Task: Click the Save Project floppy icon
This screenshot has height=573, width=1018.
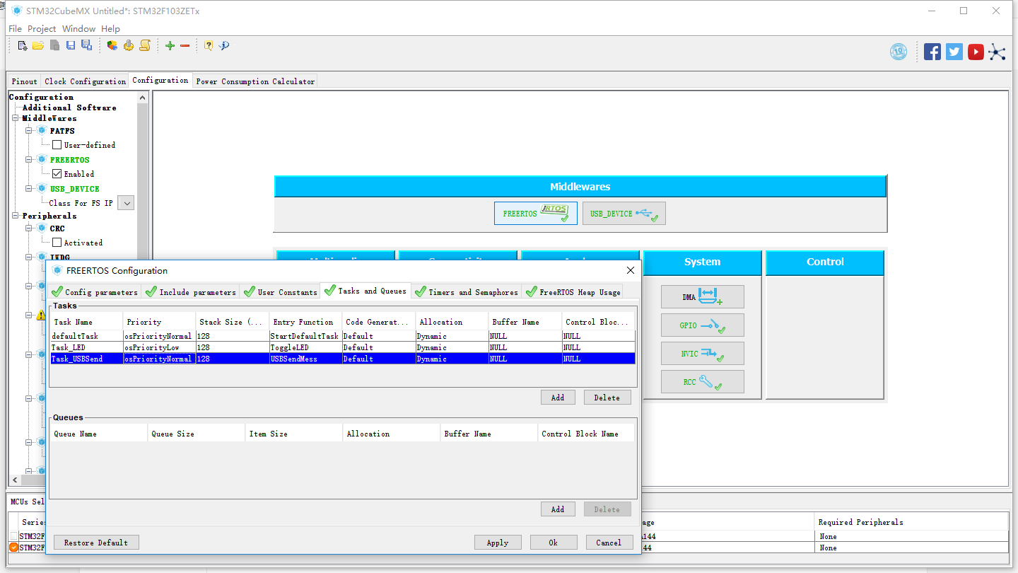Action: tap(71, 46)
